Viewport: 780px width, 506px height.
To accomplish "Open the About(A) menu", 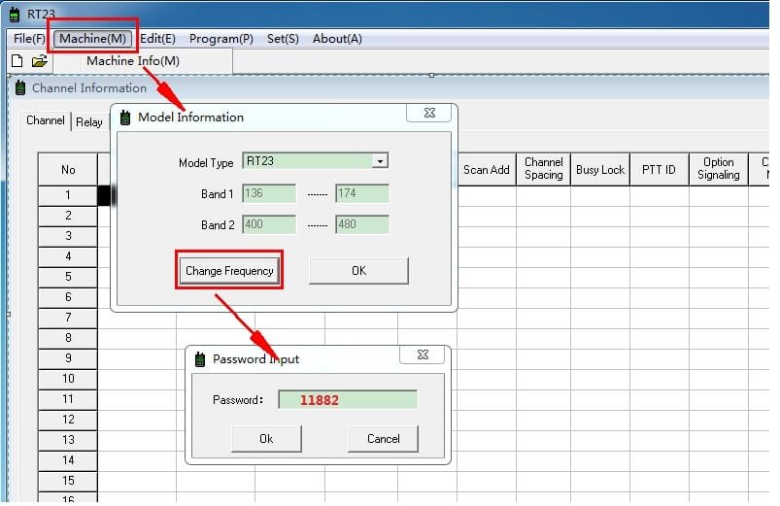I will click(337, 39).
